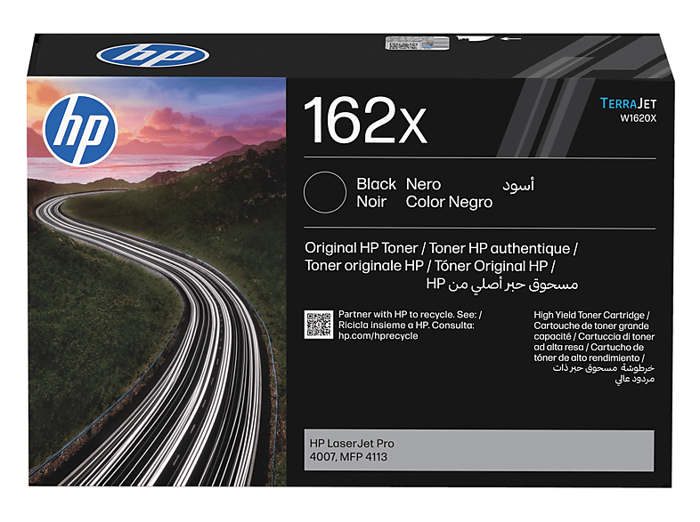Click the word 'Noir'
This screenshot has width=700, height=522.
pyautogui.click(x=371, y=202)
